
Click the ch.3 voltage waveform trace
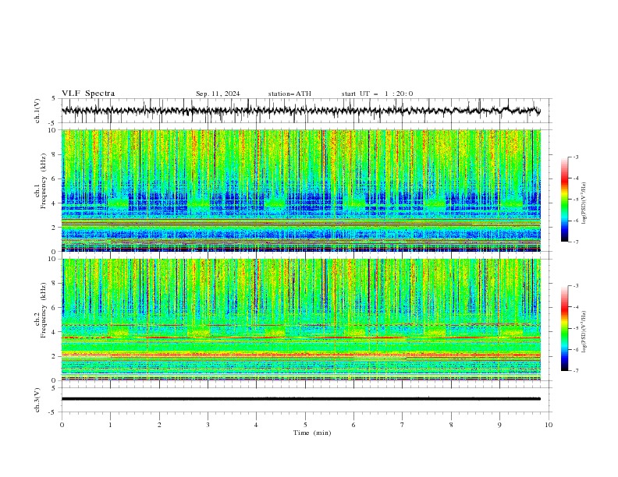300,399
